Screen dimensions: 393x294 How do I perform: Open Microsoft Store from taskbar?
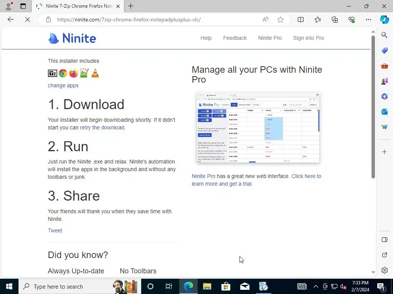tap(226, 286)
